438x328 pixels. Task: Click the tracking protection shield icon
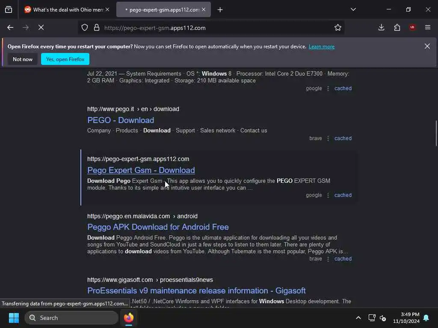[85, 28]
